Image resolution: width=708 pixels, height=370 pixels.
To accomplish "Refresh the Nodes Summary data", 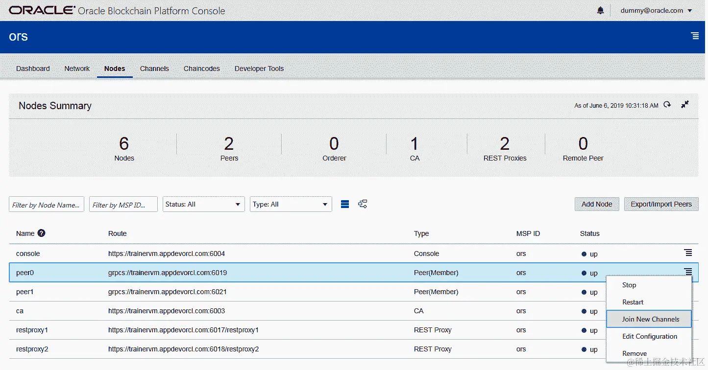I will 667,105.
